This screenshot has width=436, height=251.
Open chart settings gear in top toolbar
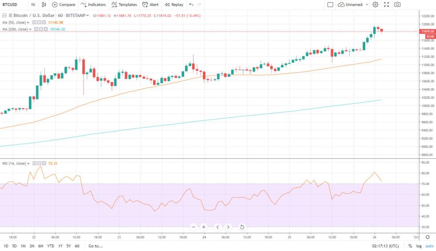pos(375,4)
